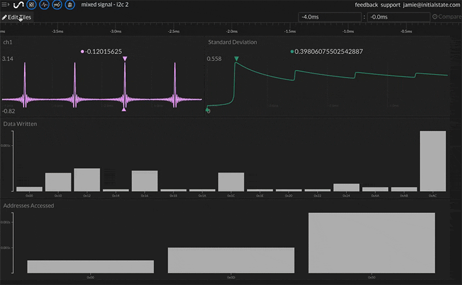Click the 0xAC bar in Data Written
The image size is (462, 285).
click(x=433, y=161)
